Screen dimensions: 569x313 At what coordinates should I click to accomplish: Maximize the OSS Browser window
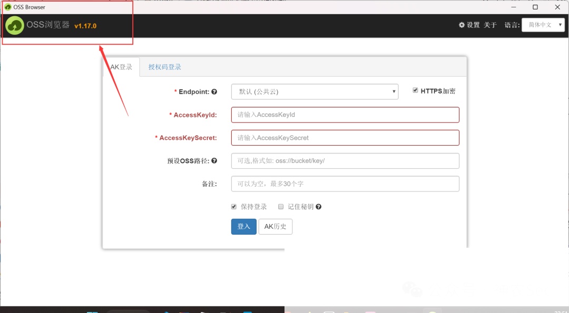535,7
